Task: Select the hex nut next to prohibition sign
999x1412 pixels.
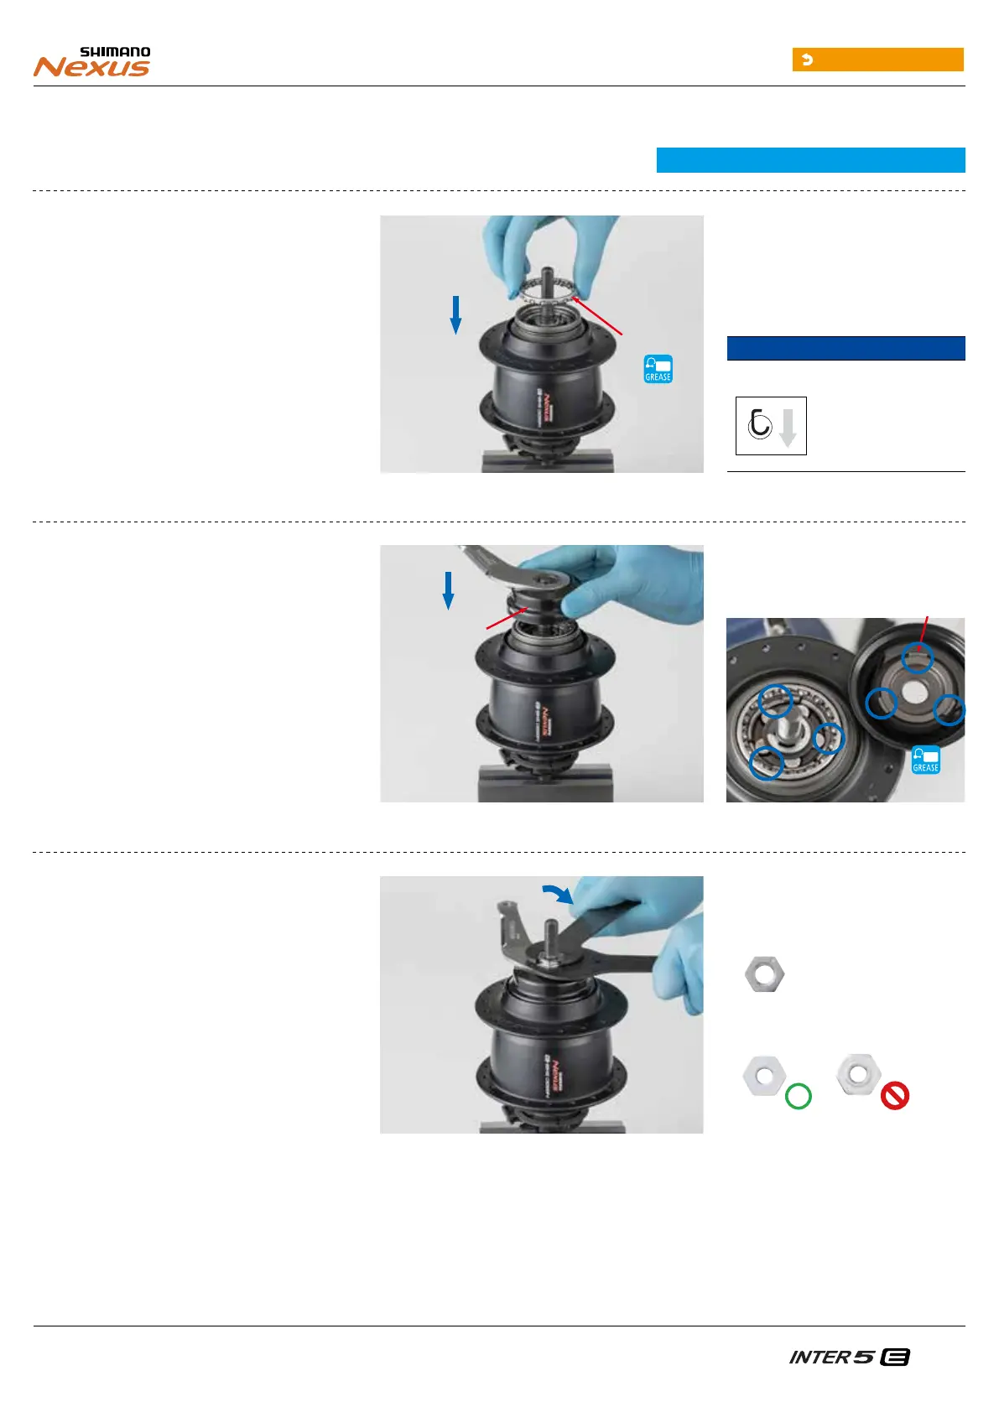Action: 858,1074
